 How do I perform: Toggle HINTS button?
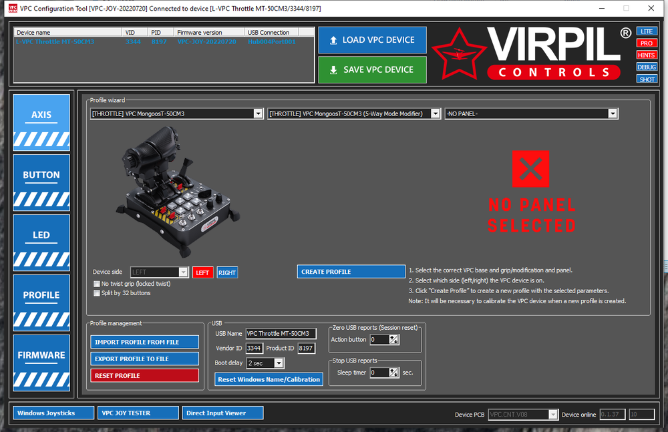[x=647, y=55]
